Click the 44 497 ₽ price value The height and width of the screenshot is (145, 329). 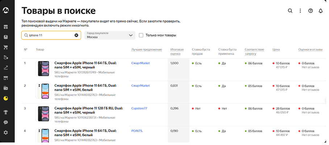282,135
